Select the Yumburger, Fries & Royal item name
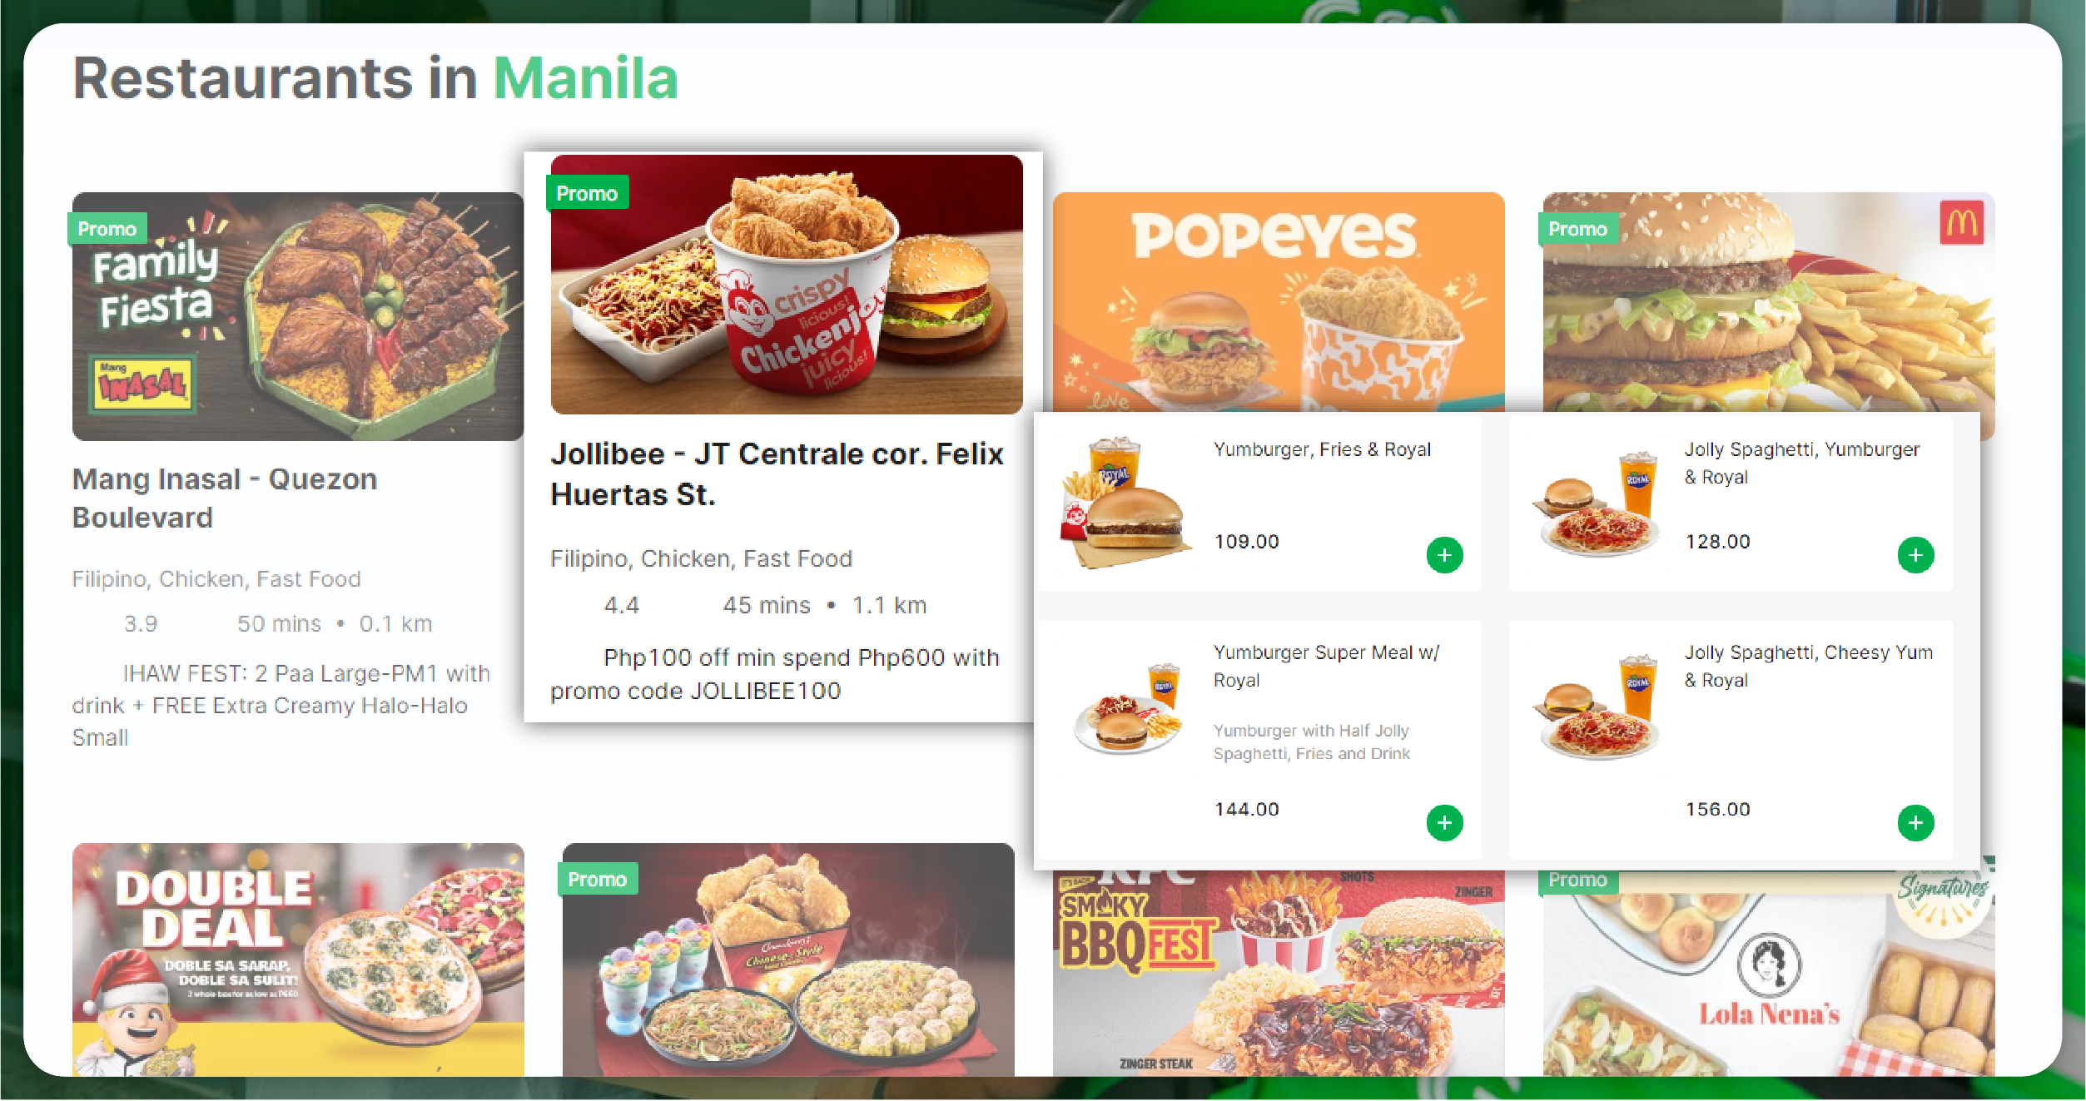The image size is (2086, 1101). 1322,449
